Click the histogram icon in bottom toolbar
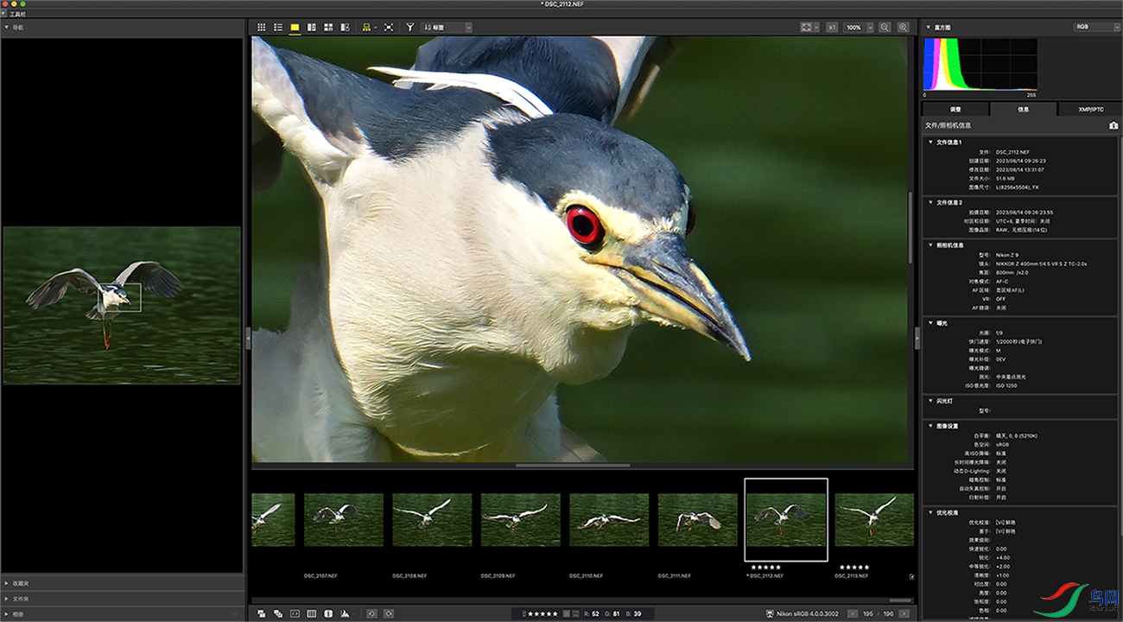Image resolution: width=1123 pixels, height=622 pixels. (x=345, y=613)
